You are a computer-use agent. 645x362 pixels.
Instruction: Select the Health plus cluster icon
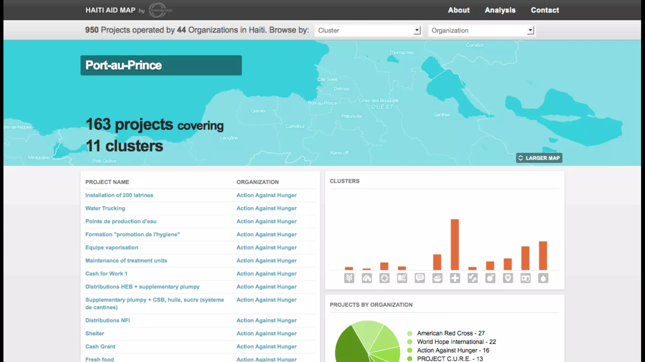(x=455, y=278)
